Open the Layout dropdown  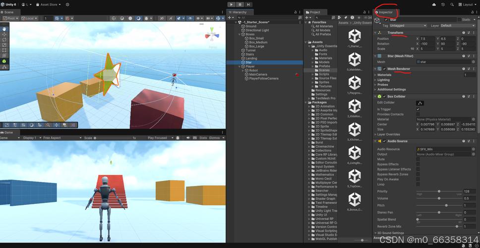[468, 4]
